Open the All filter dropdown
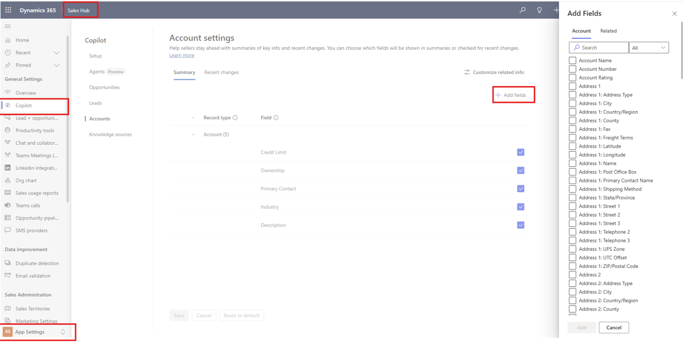688x354 pixels. tap(648, 48)
